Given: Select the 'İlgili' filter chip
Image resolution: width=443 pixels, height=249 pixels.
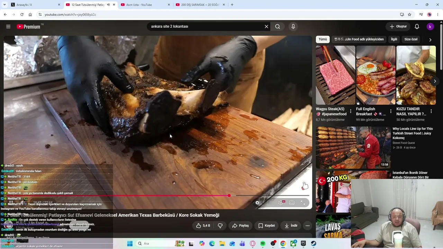Looking at the screenshot, I should point(394,39).
